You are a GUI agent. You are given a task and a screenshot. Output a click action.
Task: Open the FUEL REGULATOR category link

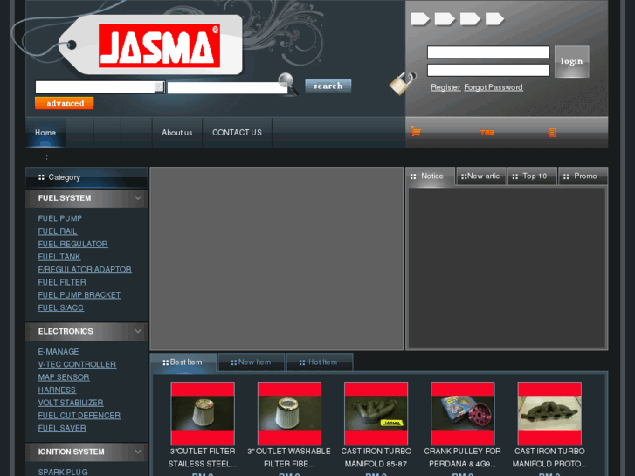pos(72,244)
